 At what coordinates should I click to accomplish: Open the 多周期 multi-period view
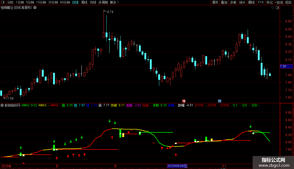[x=103, y=2]
